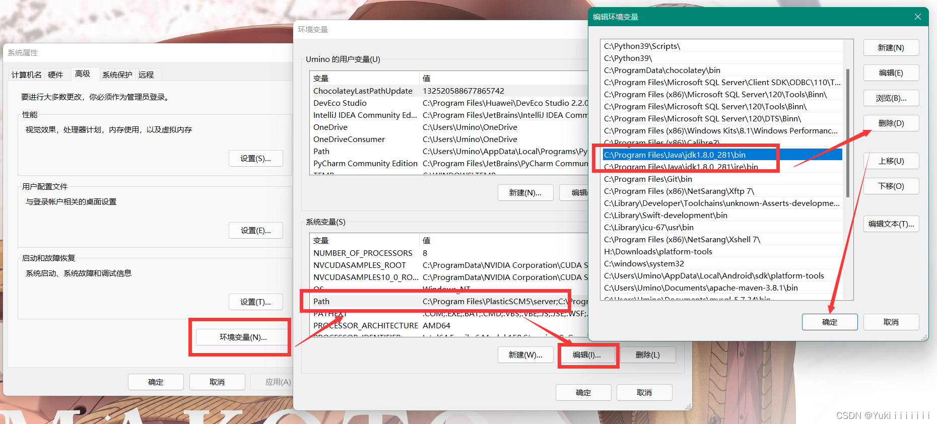Confirm with 确定 in Environment Variables window

583,392
